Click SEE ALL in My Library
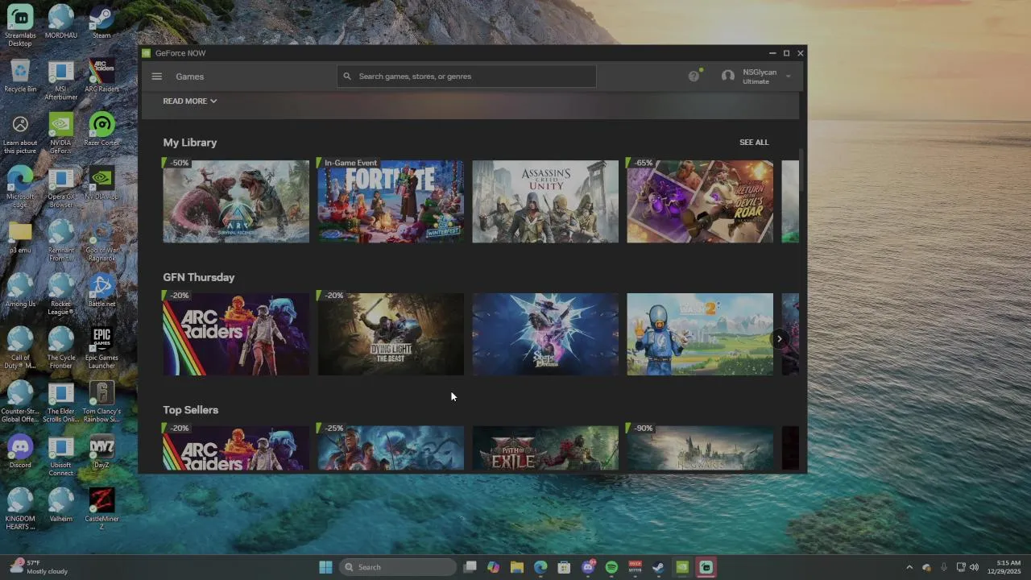1031x580 pixels. tap(754, 143)
